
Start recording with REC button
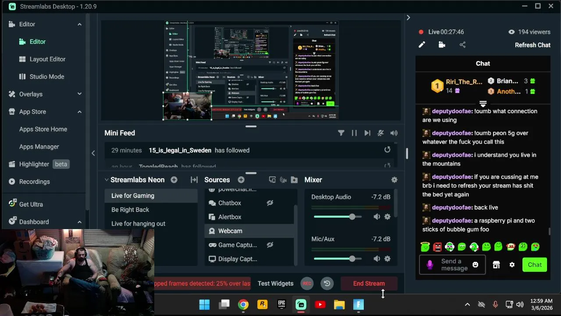[307, 284]
